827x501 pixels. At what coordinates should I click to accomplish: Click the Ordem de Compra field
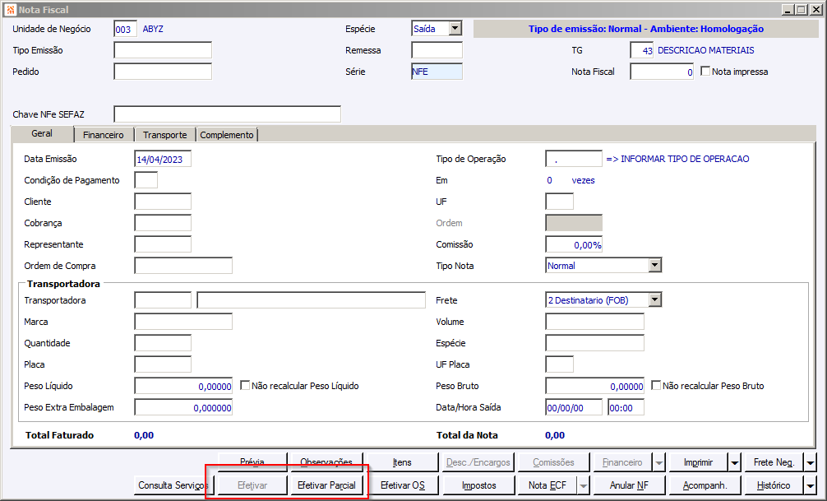[x=183, y=266]
